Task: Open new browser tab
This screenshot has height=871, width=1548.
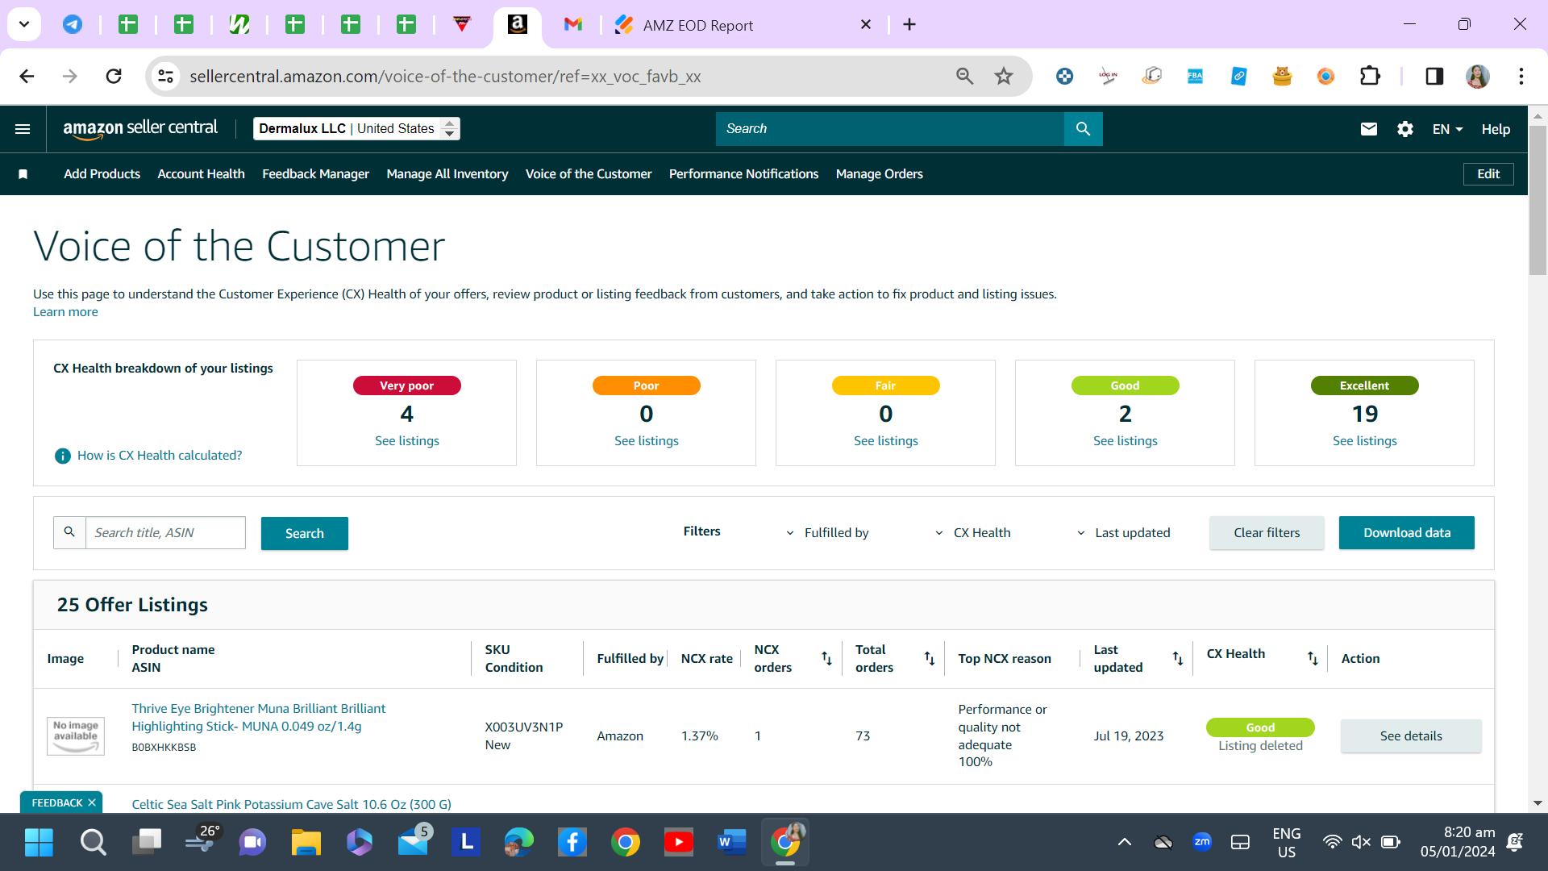Action: click(909, 25)
